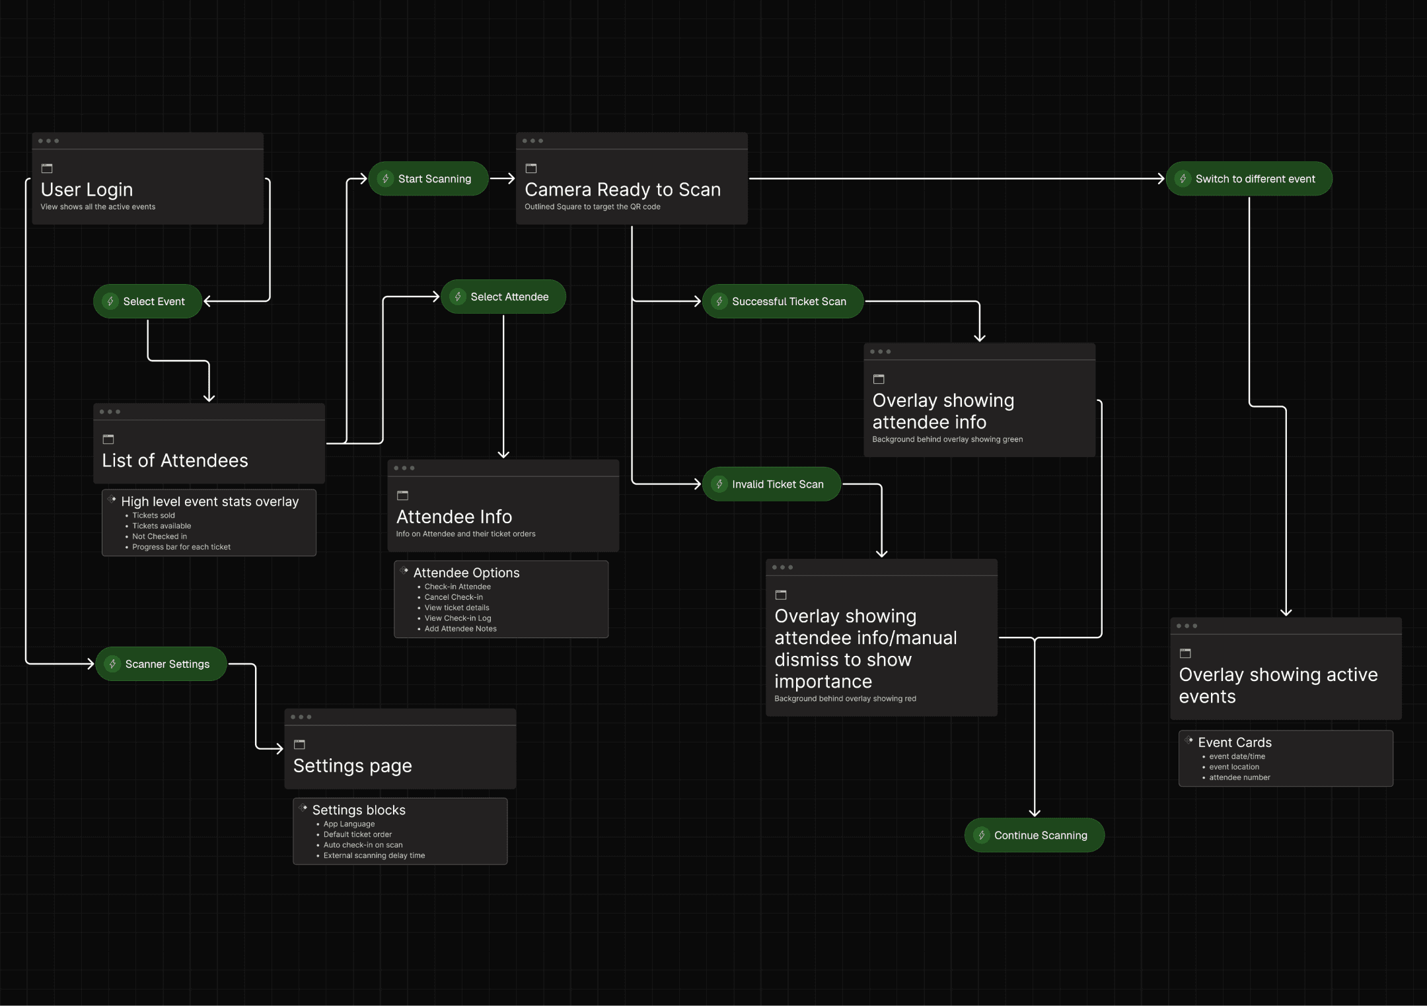Click the Invalid Ticket Scan node
Viewport: 1427px width, 1006px height.
coord(771,484)
